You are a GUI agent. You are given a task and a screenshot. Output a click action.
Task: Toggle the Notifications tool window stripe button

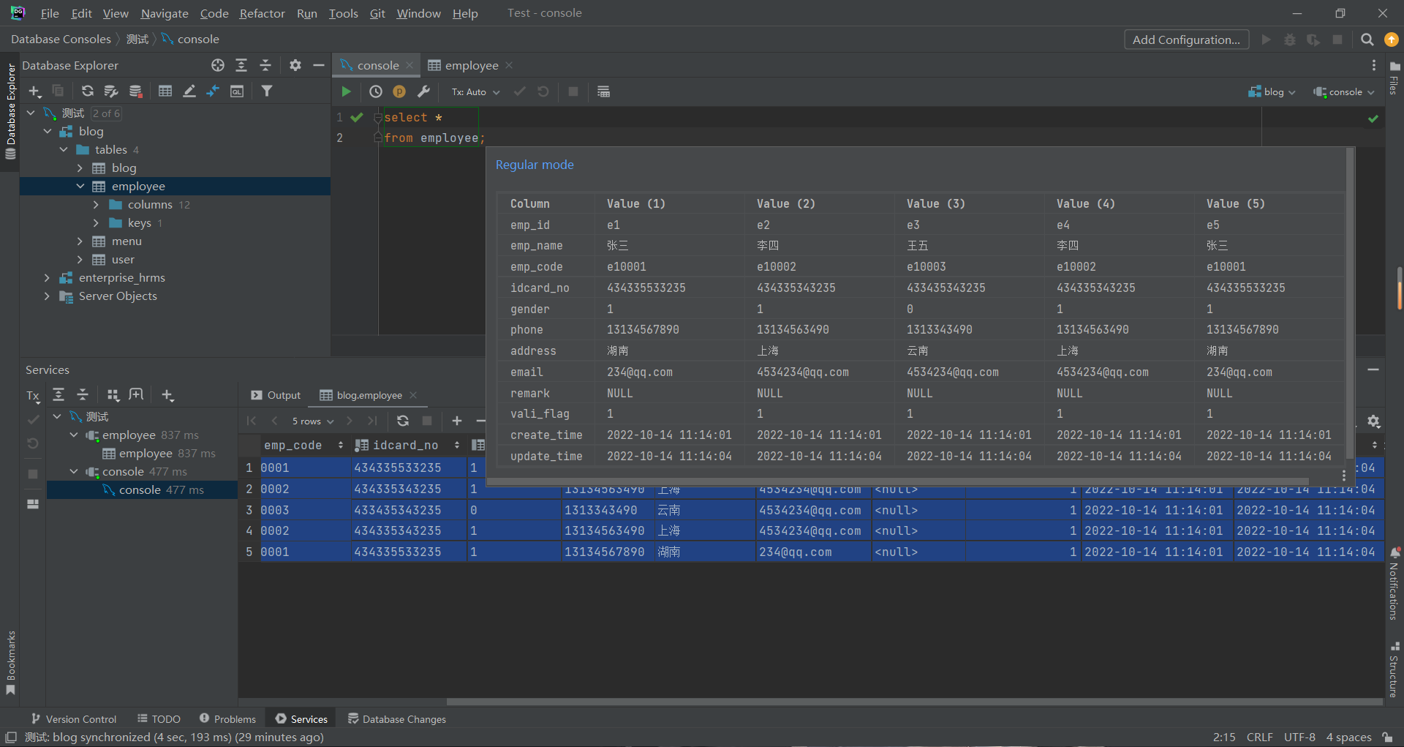click(x=1394, y=584)
